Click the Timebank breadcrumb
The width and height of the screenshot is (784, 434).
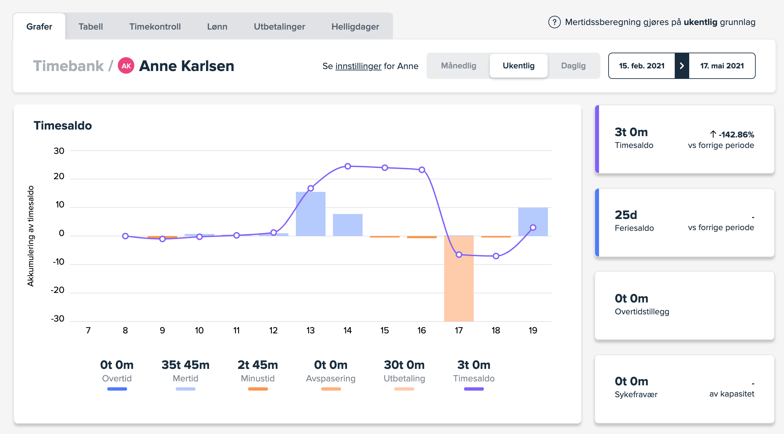click(68, 66)
